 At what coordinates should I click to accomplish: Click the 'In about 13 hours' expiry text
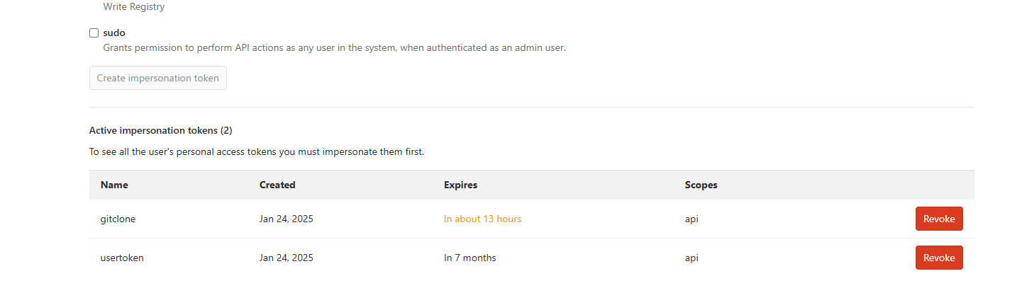click(482, 219)
